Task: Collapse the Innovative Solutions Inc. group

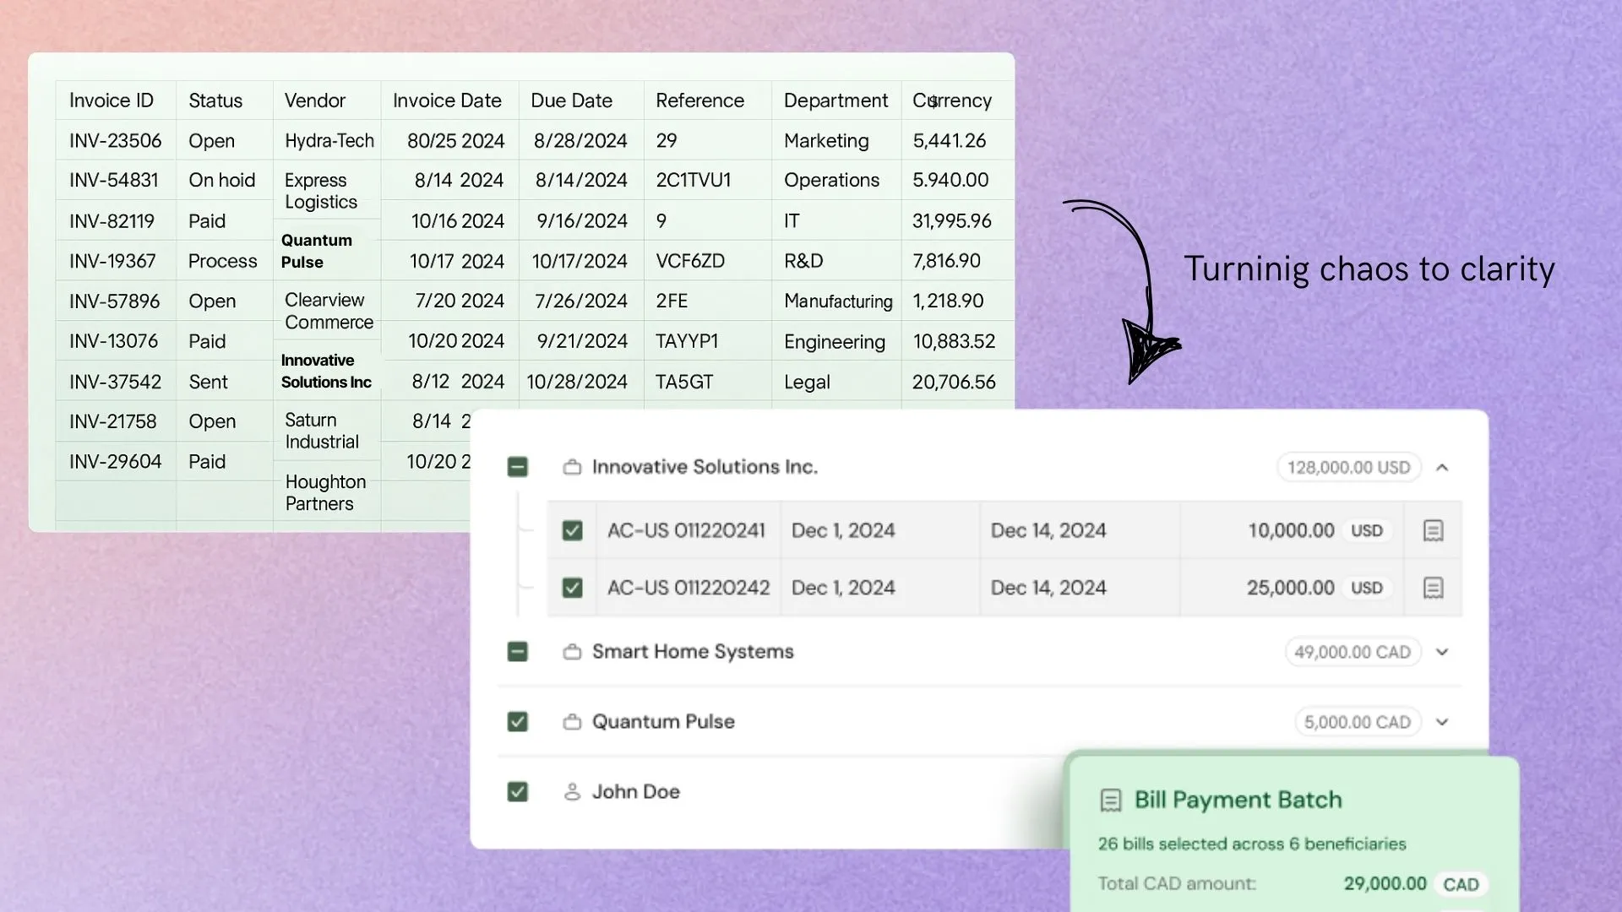Action: click(x=1442, y=467)
